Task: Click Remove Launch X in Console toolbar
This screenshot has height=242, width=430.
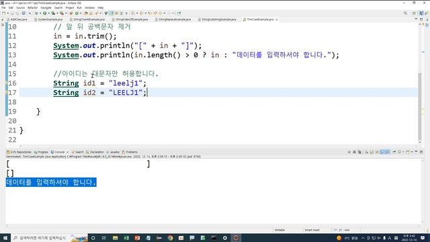Action: point(354,152)
